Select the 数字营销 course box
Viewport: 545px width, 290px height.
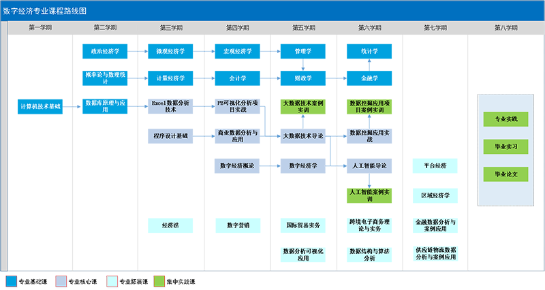(x=238, y=225)
